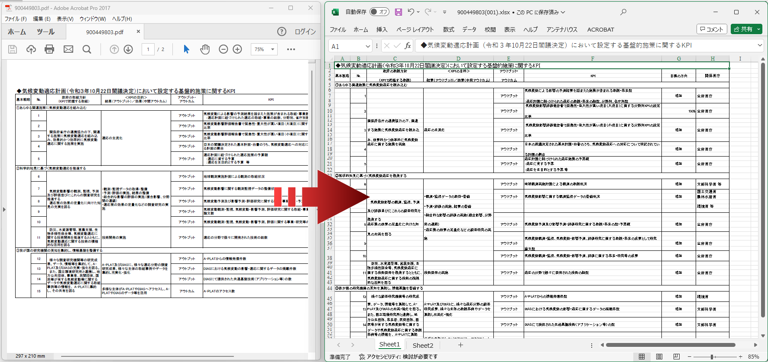Click the Excel Save disk icon
Viewport: 768px width, 362px height.
[399, 12]
